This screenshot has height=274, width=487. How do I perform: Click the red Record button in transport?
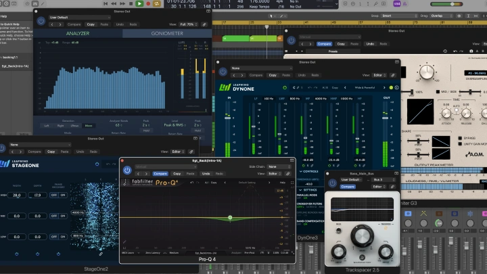tap(148, 3)
